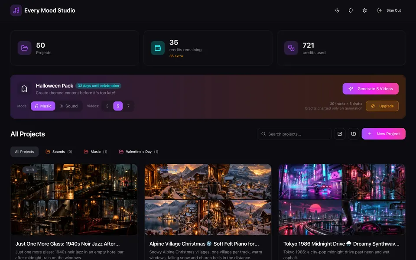Focus the Search projects field
416x260 pixels.
coord(295,134)
